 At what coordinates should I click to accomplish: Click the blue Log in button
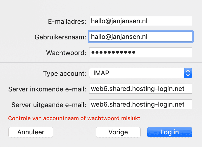169,132
